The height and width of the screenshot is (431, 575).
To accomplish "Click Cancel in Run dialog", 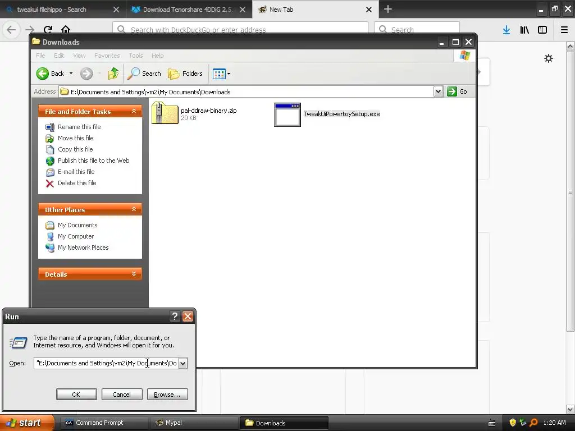I will tap(122, 395).
